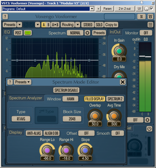Open the Voxformer help question mark button
This screenshot has width=156, height=168.
point(5,17)
